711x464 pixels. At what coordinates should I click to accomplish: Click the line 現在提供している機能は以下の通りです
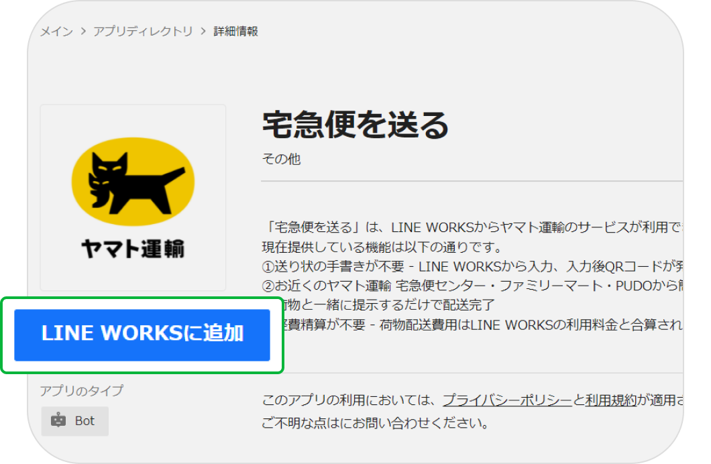382,247
